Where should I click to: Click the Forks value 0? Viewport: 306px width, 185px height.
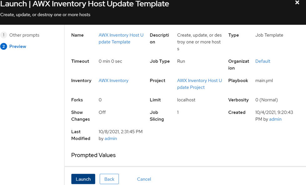tap(100, 100)
